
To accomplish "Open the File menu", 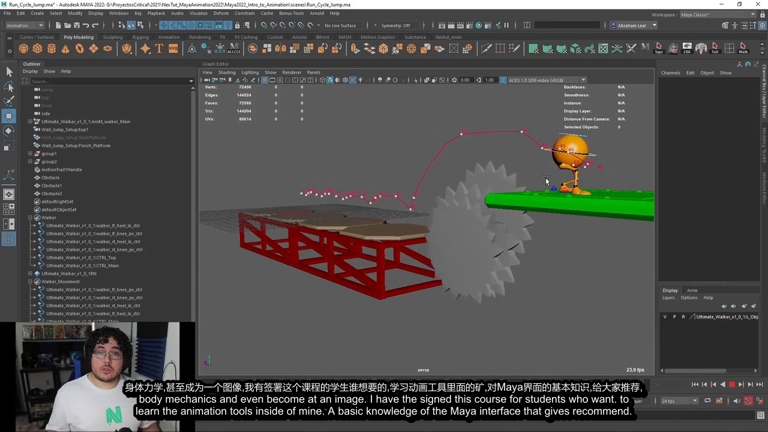I will [x=7, y=13].
